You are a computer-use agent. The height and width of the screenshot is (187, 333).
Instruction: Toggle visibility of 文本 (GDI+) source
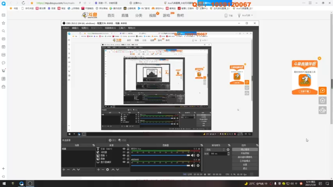(124, 149)
